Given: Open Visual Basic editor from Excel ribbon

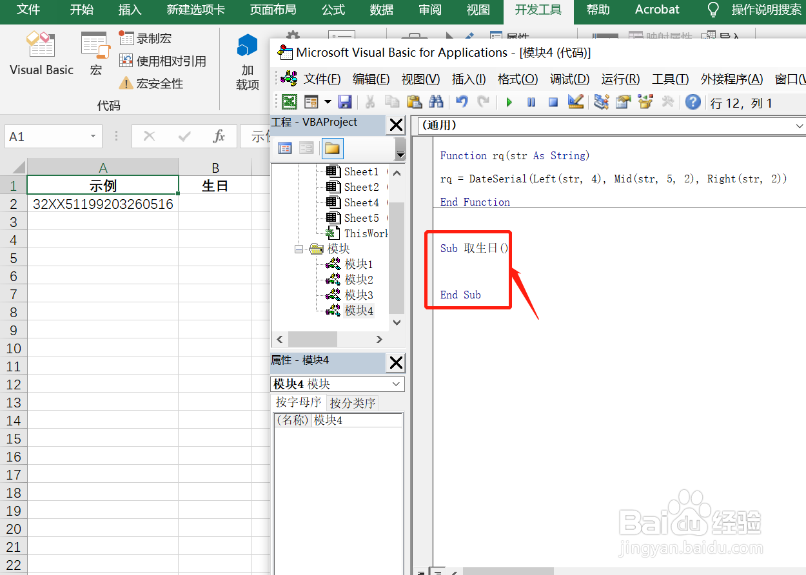Looking at the screenshot, I should (41, 55).
